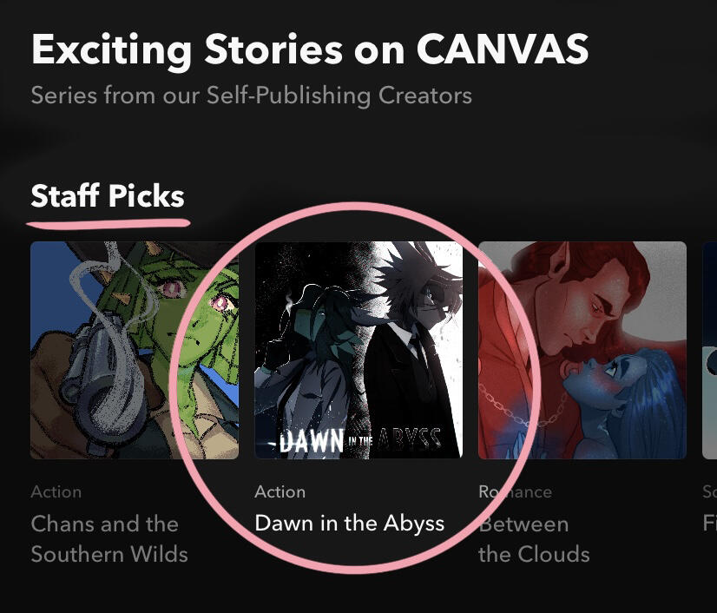717x613 pixels.
Task: Click the Action genre label under Dawn cover
Action: click(280, 491)
